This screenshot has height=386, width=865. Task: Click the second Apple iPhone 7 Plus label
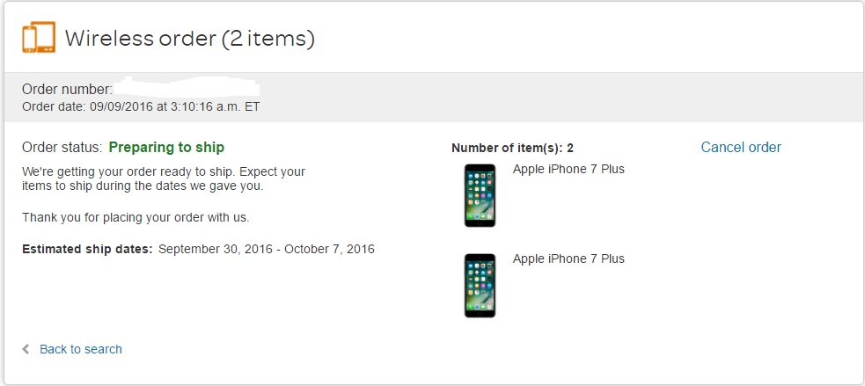(x=568, y=259)
